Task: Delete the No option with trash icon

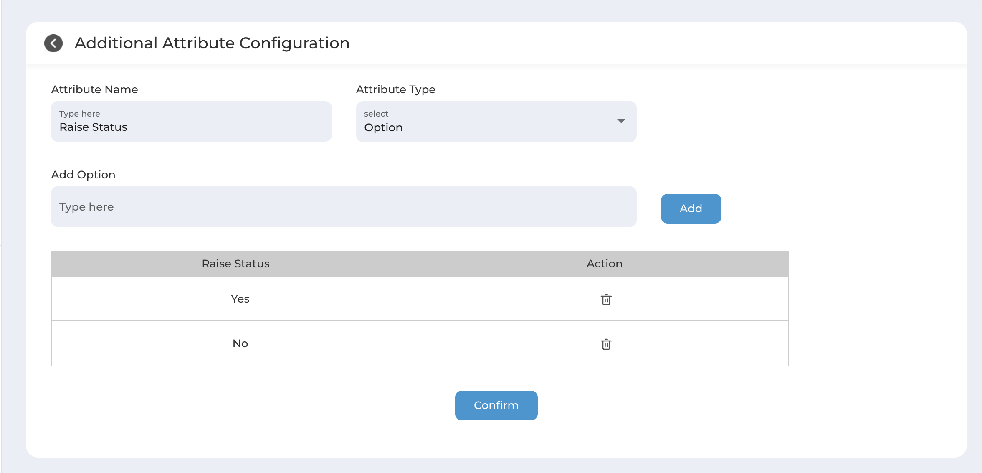Action: 606,344
